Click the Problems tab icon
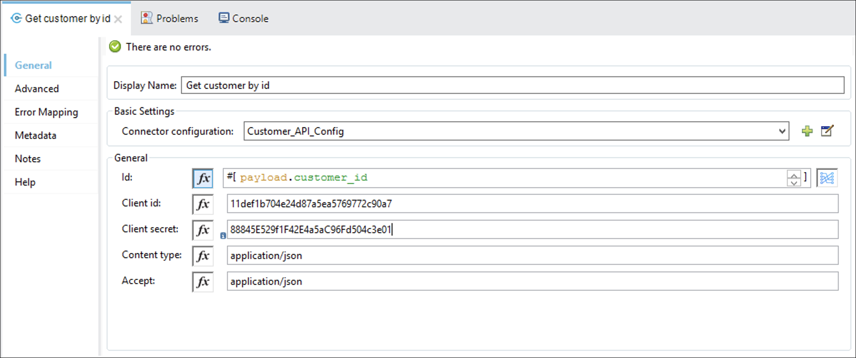 coord(146,18)
